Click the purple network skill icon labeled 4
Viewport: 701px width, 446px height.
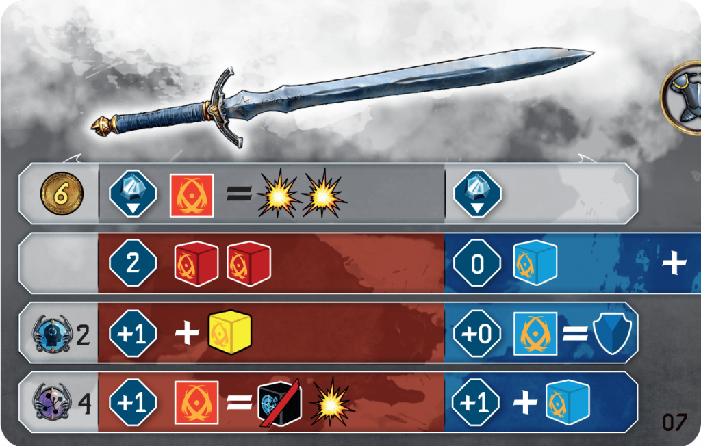click(52, 402)
